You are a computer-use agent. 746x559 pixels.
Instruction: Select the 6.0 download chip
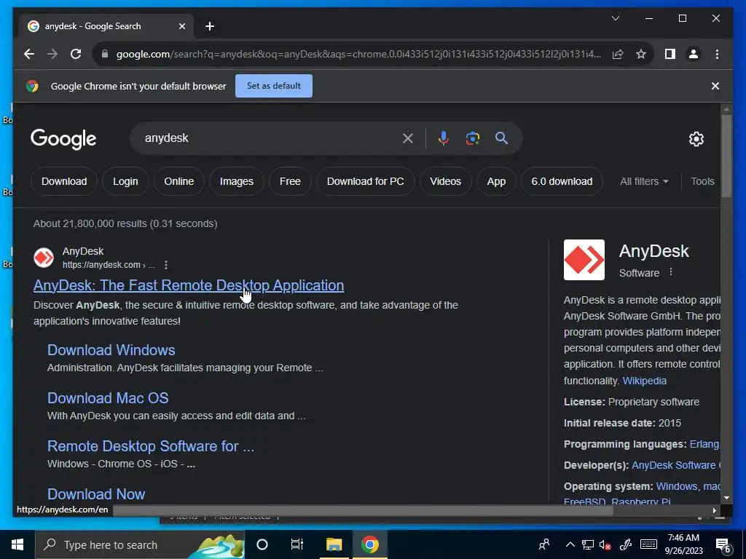click(x=562, y=181)
